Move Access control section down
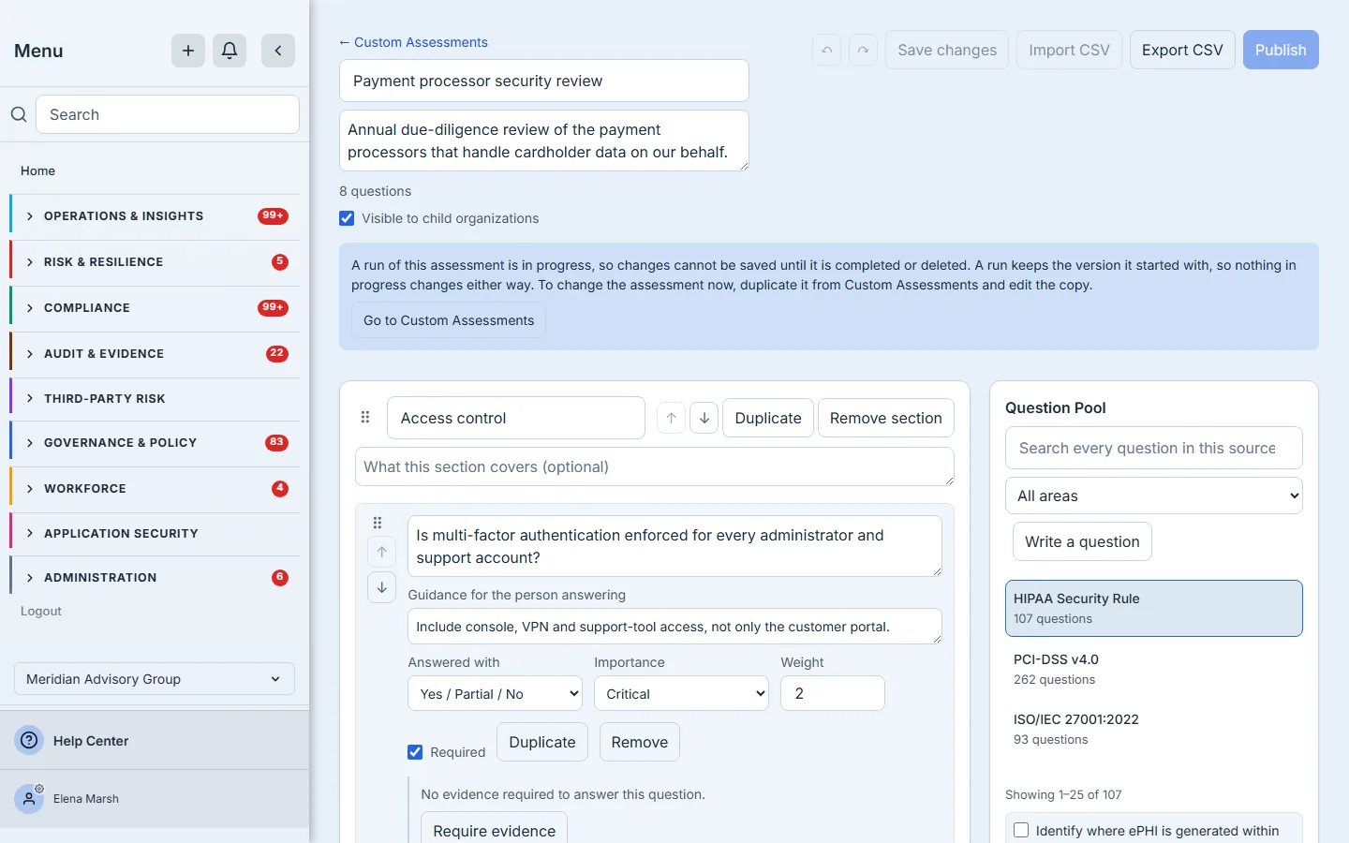The image size is (1349, 843). pyautogui.click(x=704, y=418)
